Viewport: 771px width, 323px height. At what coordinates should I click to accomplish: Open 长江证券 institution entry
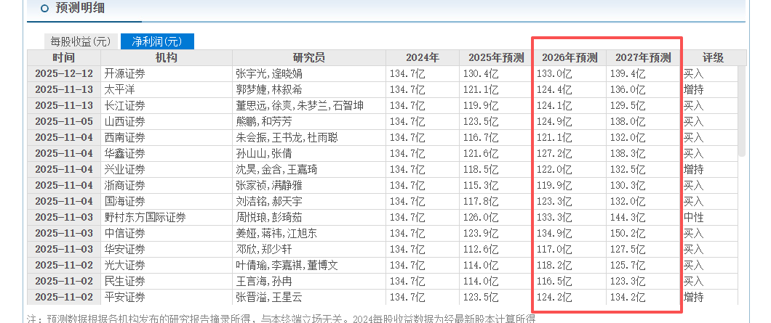pos(125,105)
